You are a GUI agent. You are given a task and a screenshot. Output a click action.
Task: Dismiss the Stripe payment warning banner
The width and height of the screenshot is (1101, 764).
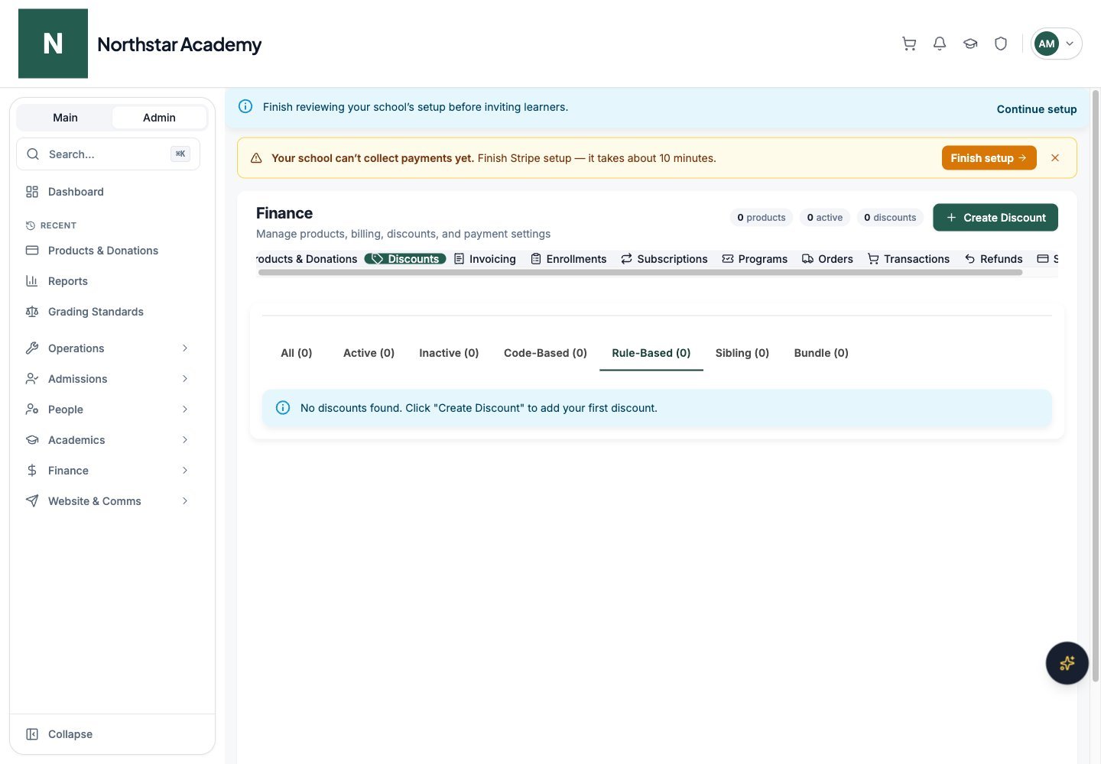pos(1055,158)
